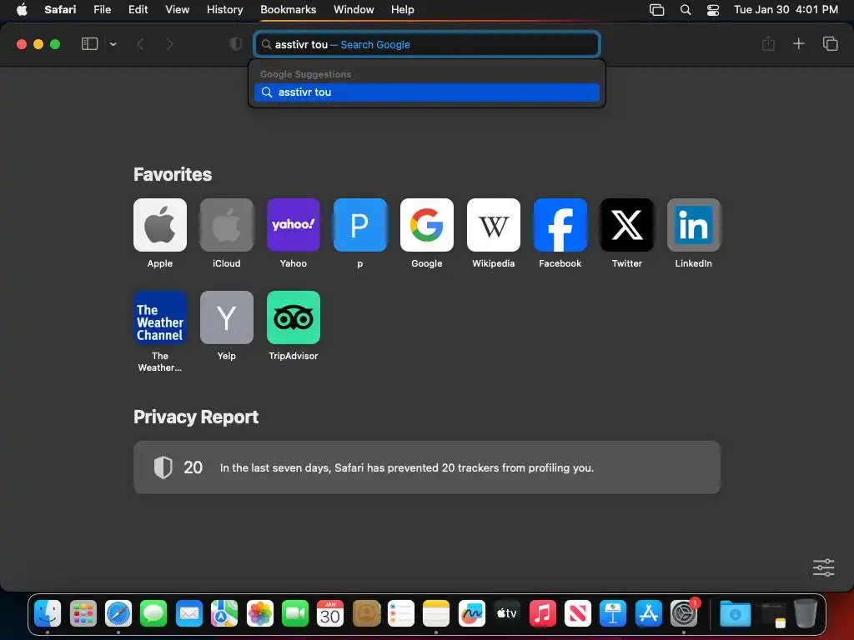Open the privacy shield toolbar icon
This screenshot has height=640, width=854.
235,44
